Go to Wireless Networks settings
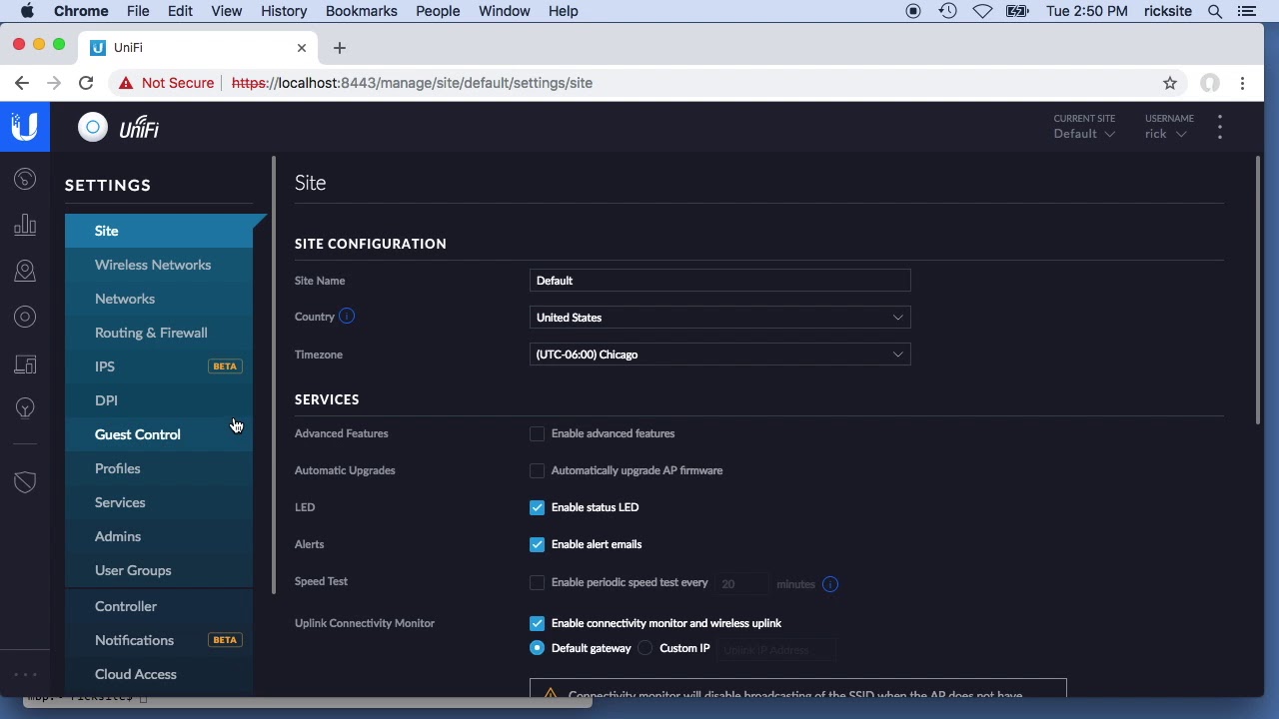 pyautogui.click(x=160, y=265)
